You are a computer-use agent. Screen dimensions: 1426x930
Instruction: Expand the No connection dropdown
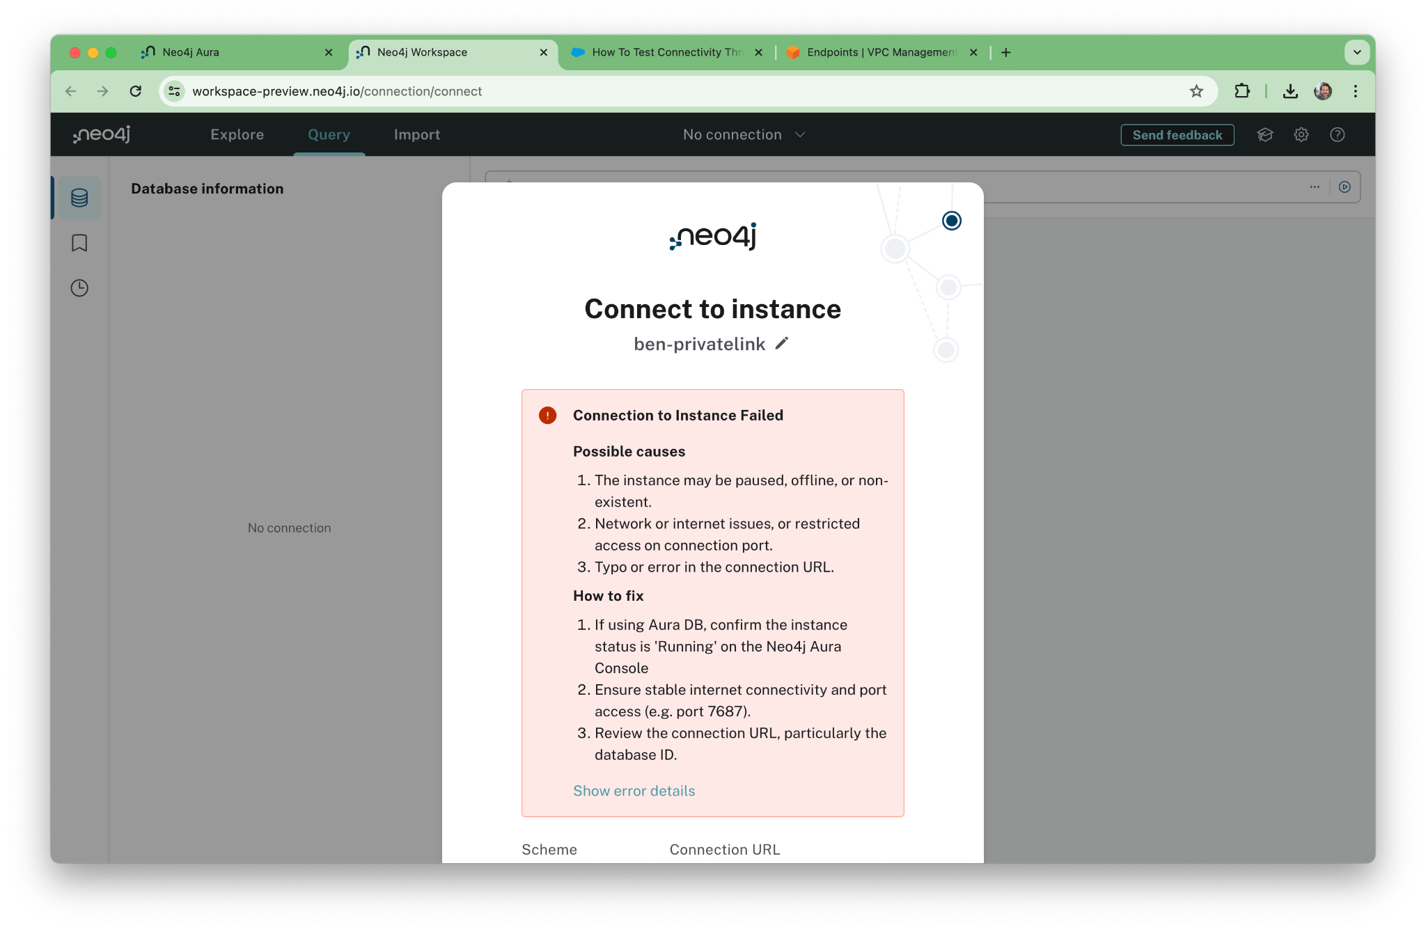744,134
